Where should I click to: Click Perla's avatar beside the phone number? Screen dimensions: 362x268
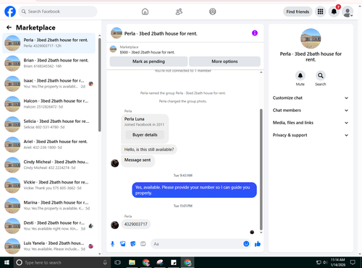pyautogui.click(x=114, y=225)
